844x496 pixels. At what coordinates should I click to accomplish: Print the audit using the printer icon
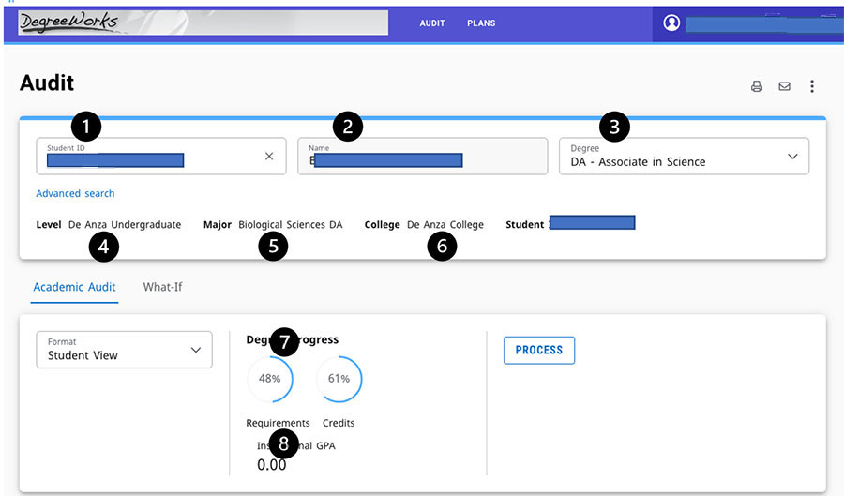pos(756,86)
